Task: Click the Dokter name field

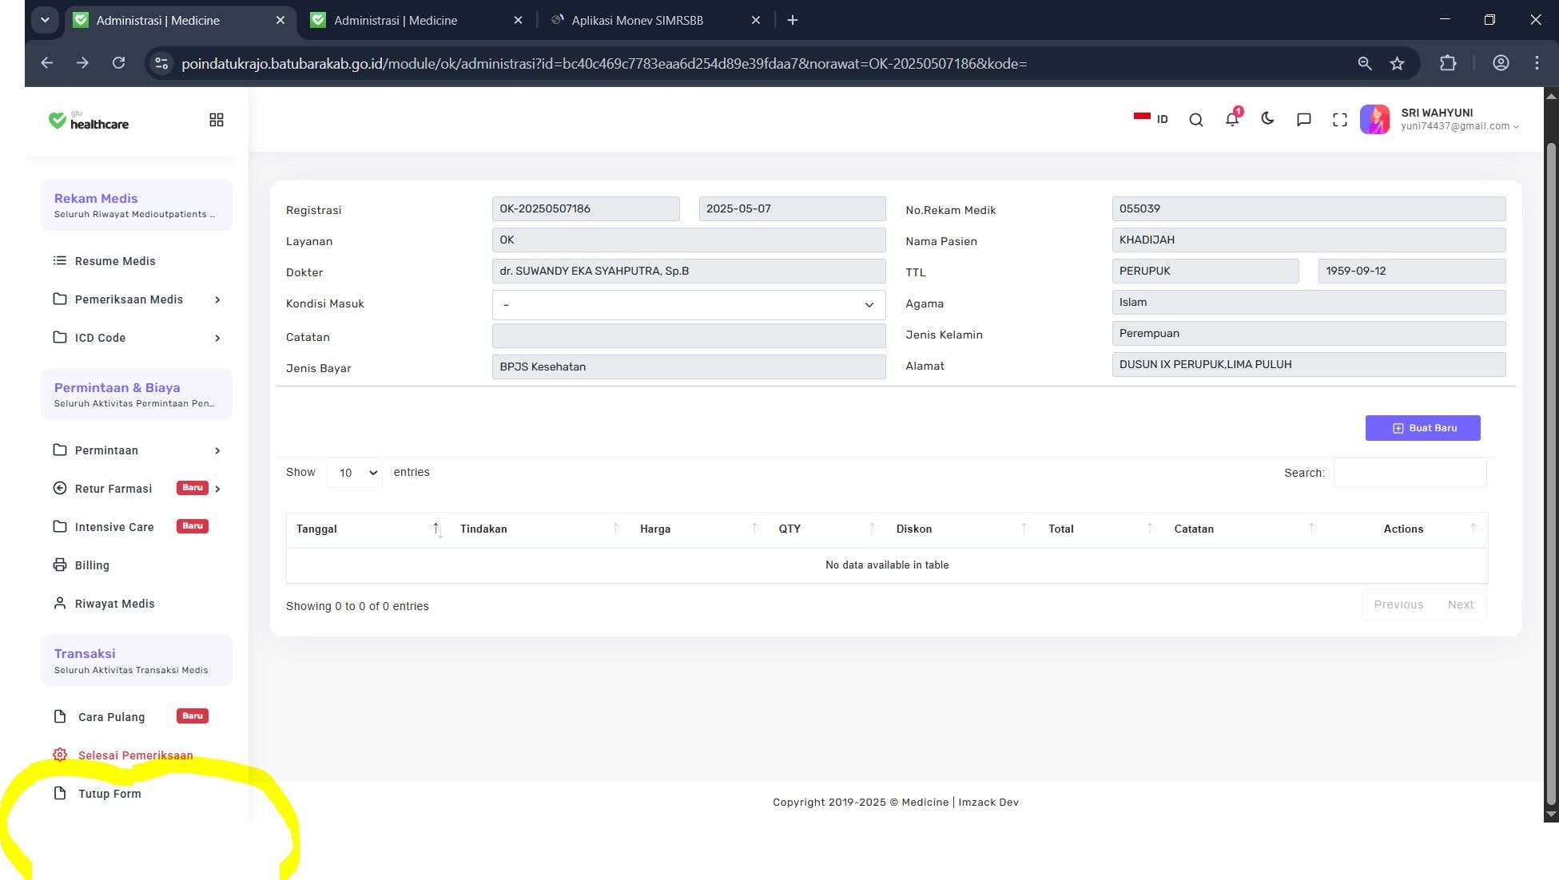Action: click(x=688, y=271)
